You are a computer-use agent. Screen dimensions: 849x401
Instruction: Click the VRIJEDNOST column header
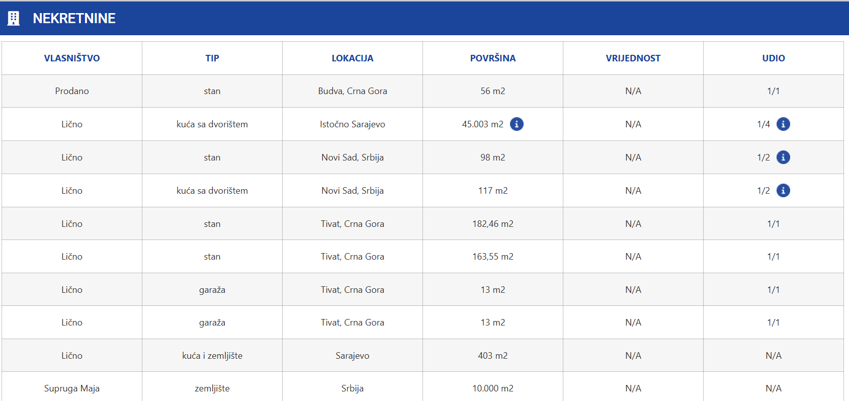tap(633, 58)
